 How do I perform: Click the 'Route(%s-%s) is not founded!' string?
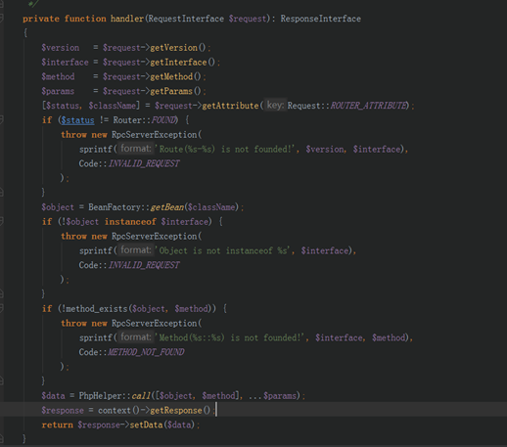tap(224, 149)
